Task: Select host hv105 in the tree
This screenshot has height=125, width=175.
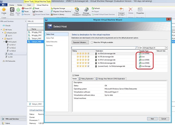Action: click(10, 57)
